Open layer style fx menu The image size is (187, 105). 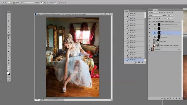pos(165,98)
